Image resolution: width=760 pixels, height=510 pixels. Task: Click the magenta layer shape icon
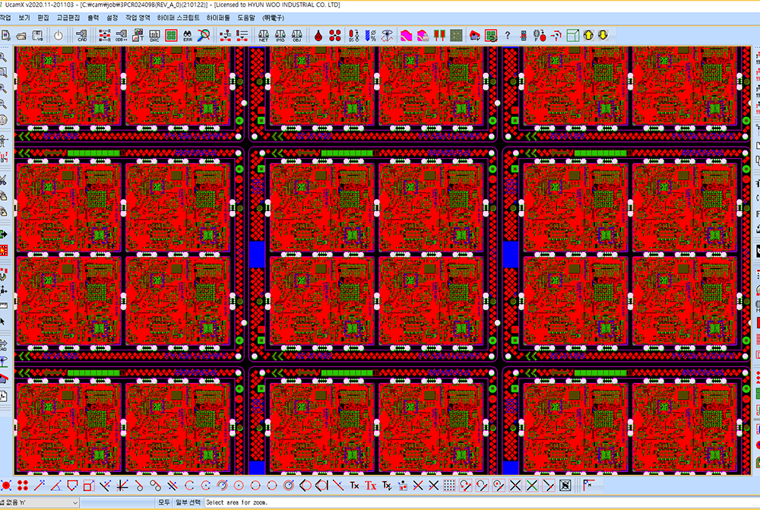pos(406,36)
